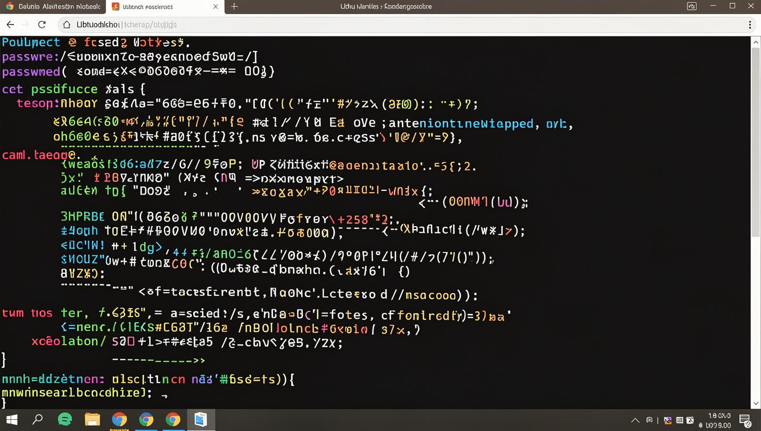Click the vertical scrollbar thumb
This screenshot has height=431, width=761.
point(756,142)
